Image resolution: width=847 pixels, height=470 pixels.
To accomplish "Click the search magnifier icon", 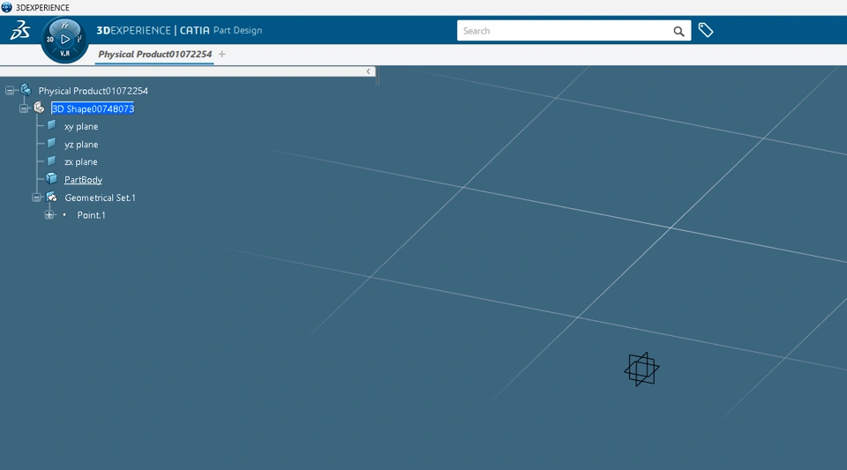I will pos(678,31).
